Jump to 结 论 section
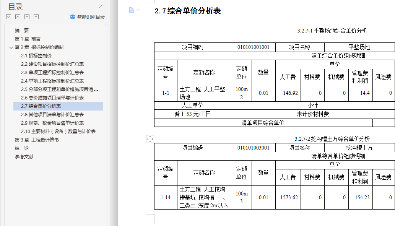 [x=22, y=148]
